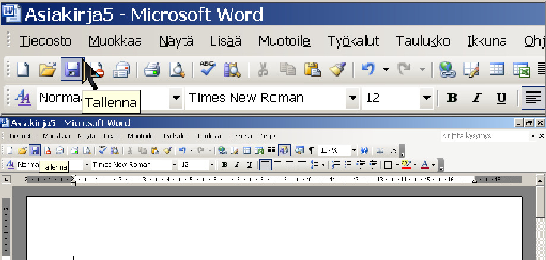Open the magnified Tiedosto menu
This screenshot has width=546, height=260.
click(45, 41)
